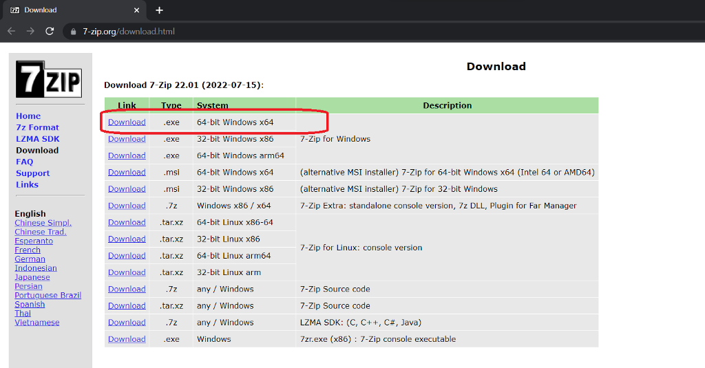The image size is (705, 368).
Task: Download the 7-Zip Extra .7z package
Action: point(127,206)
